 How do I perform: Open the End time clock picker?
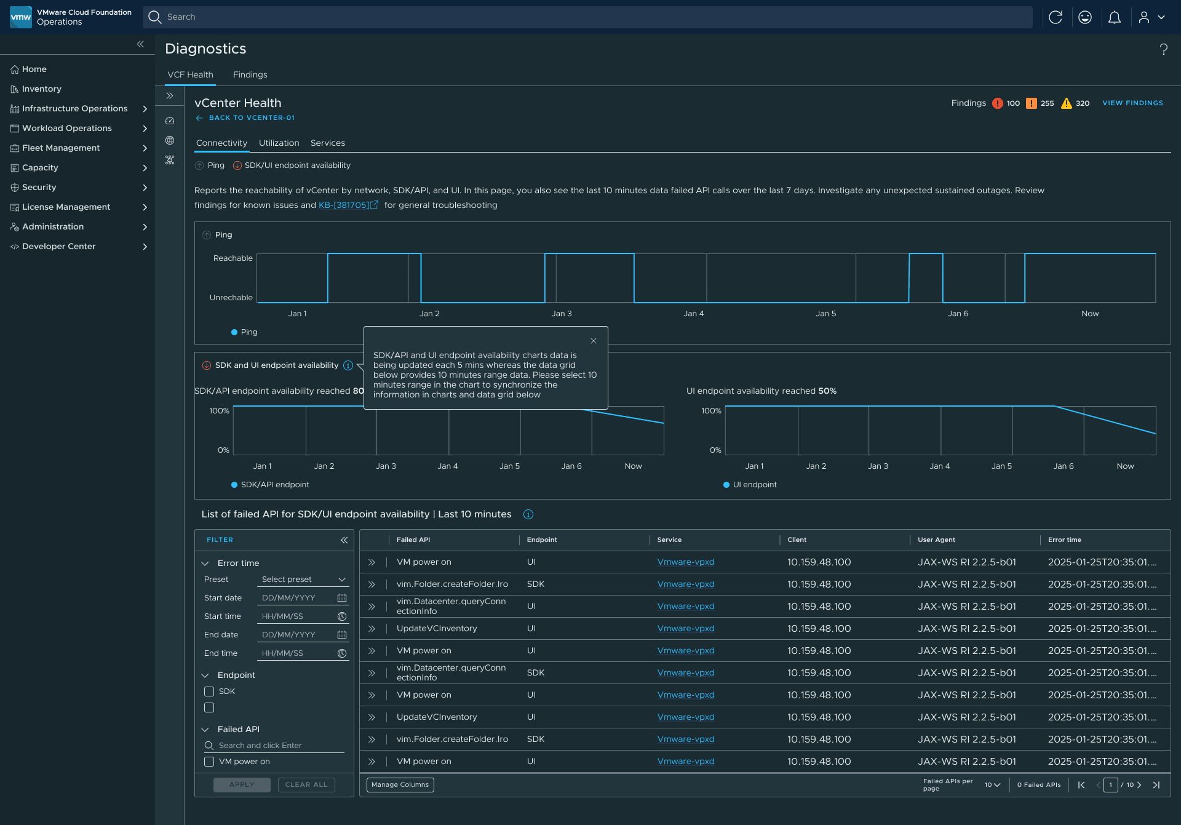pos(342,653)
